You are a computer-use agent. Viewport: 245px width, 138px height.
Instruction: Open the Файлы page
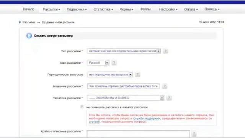coord(145,9)
